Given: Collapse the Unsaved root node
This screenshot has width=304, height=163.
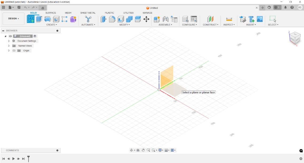Looking at the screenshot, I should [5, 36].
